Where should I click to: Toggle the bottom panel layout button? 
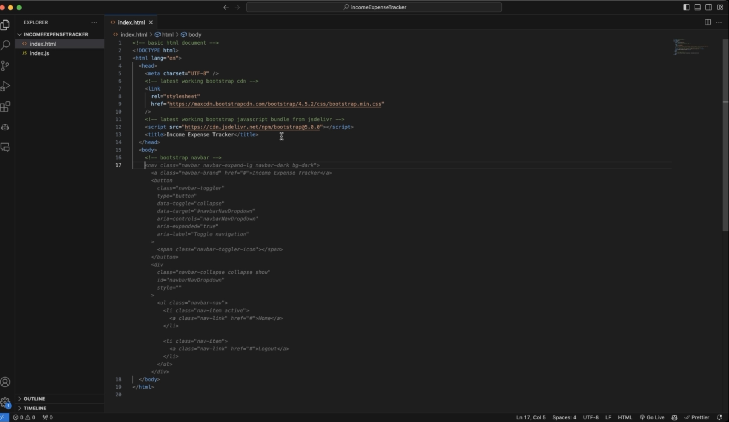(697, 7)
